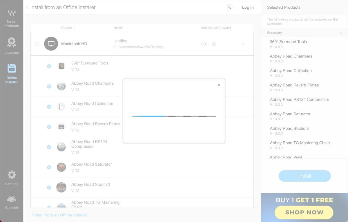The width and height of the screenshot is (348, 222).
Task: Click the Shop Now banner button
Action: 304,212
